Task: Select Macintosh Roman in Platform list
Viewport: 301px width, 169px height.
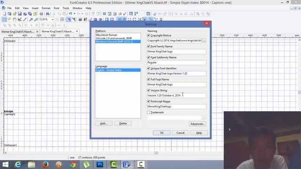Action: point(118,35)
